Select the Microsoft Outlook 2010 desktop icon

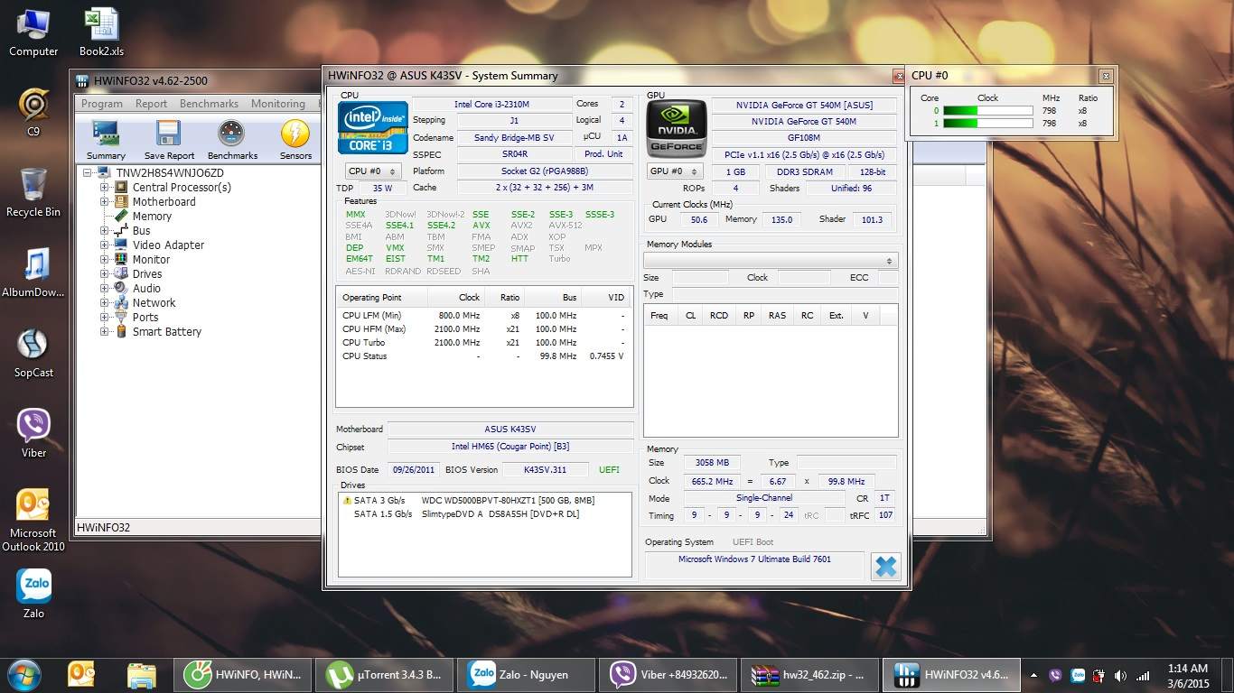tap(33, 521)
